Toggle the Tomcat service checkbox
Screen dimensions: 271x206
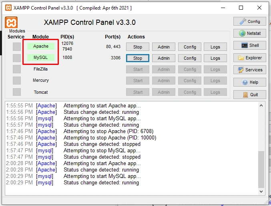coord(17,92)
